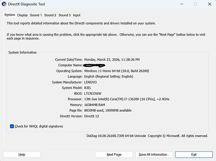Click the Exit button
216x161 pixels.
point(194,155)
